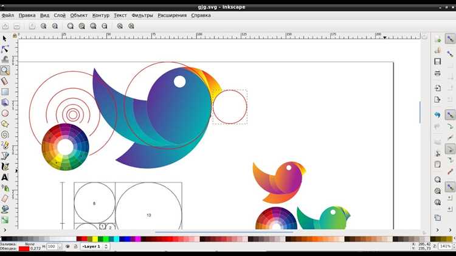
Task: Go to previous zoom level
Action: pyautogui.click(x=120, y=26)
